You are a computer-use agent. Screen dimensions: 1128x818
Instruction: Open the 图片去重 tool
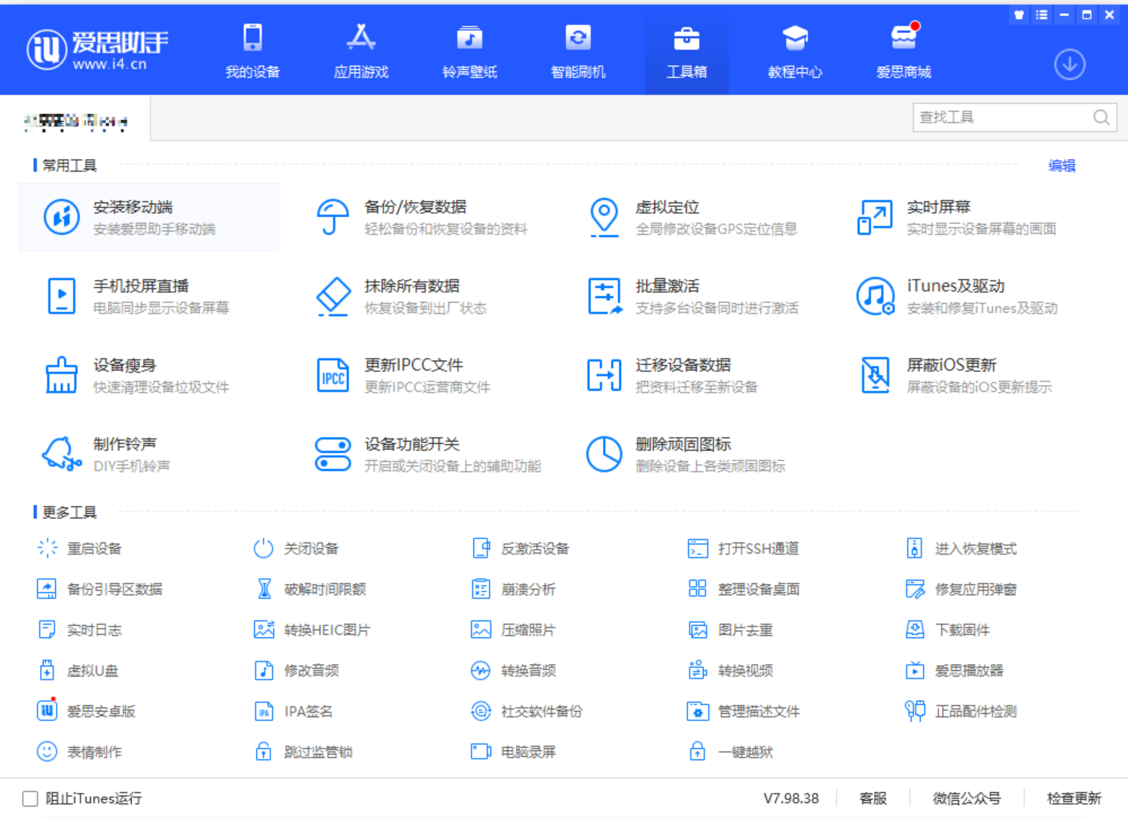tap(731, 630)
